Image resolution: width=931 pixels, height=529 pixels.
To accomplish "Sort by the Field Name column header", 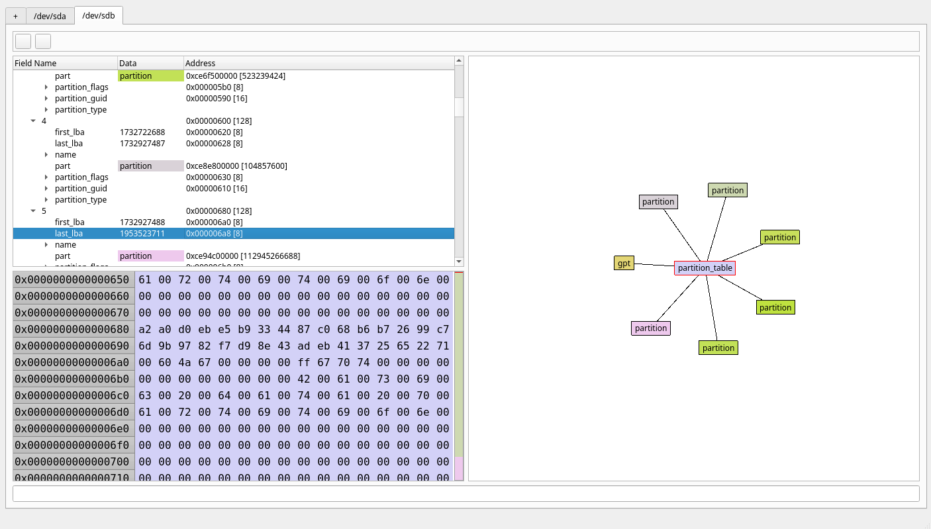I will pos(65,63).
